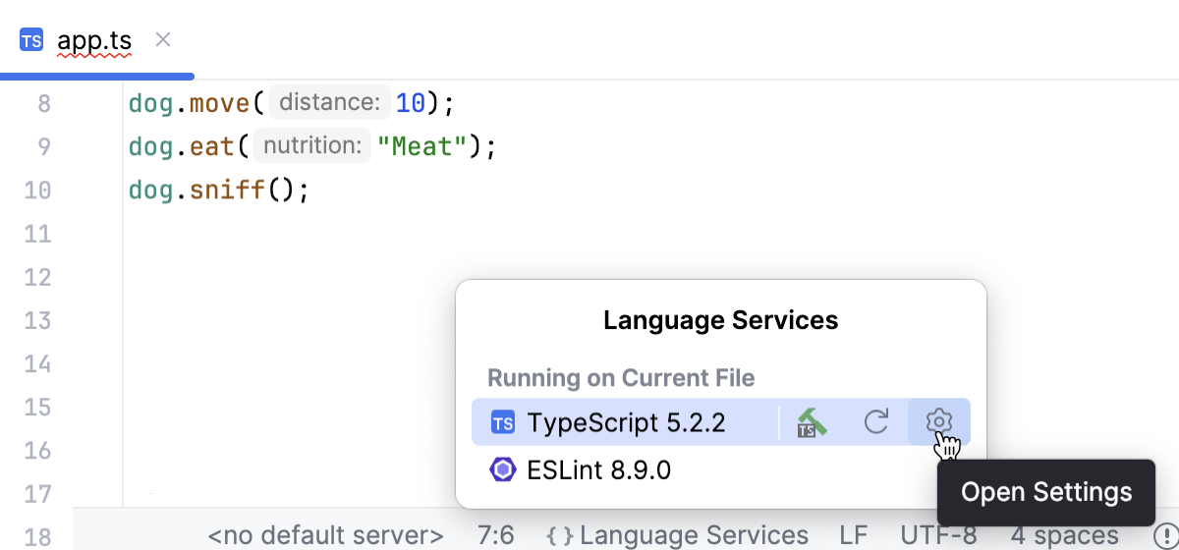Click the curly braces icon in the status bar
This screenshot has width=1179, height=550.
tap(559, 536)
